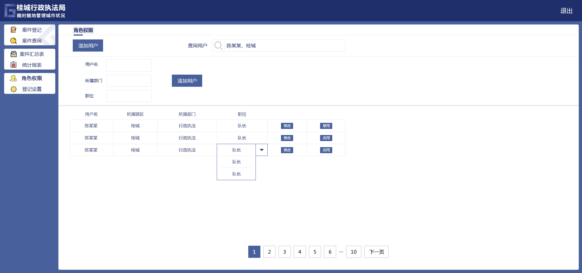Click the 角色权限 user icon
This screenshot has height=273, width=582.
click(13, 78)
